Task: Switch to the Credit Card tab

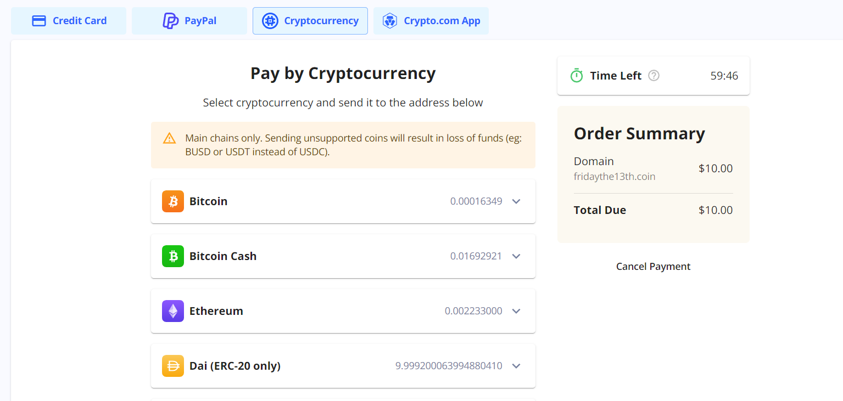Action: tap(69, 21)
